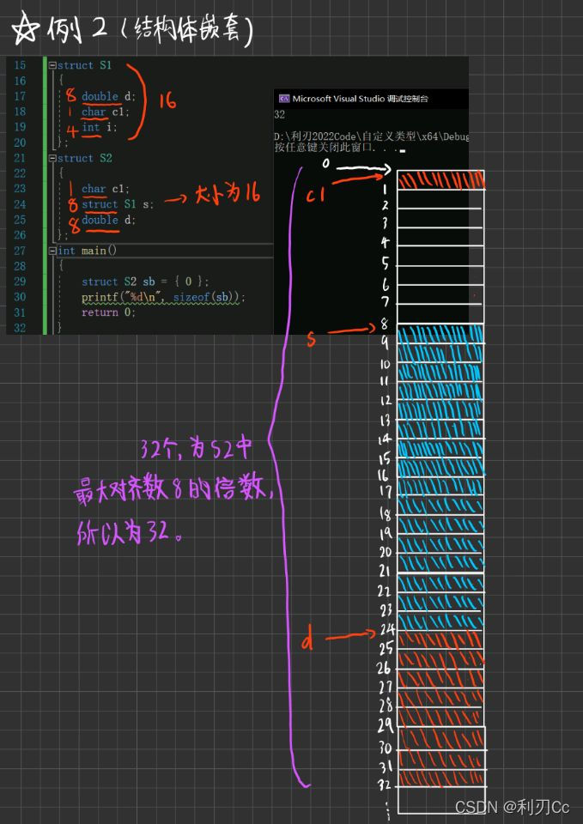Collapse the struct S1 code block
This screenshot has height=824, width=583.
(52, 65)
